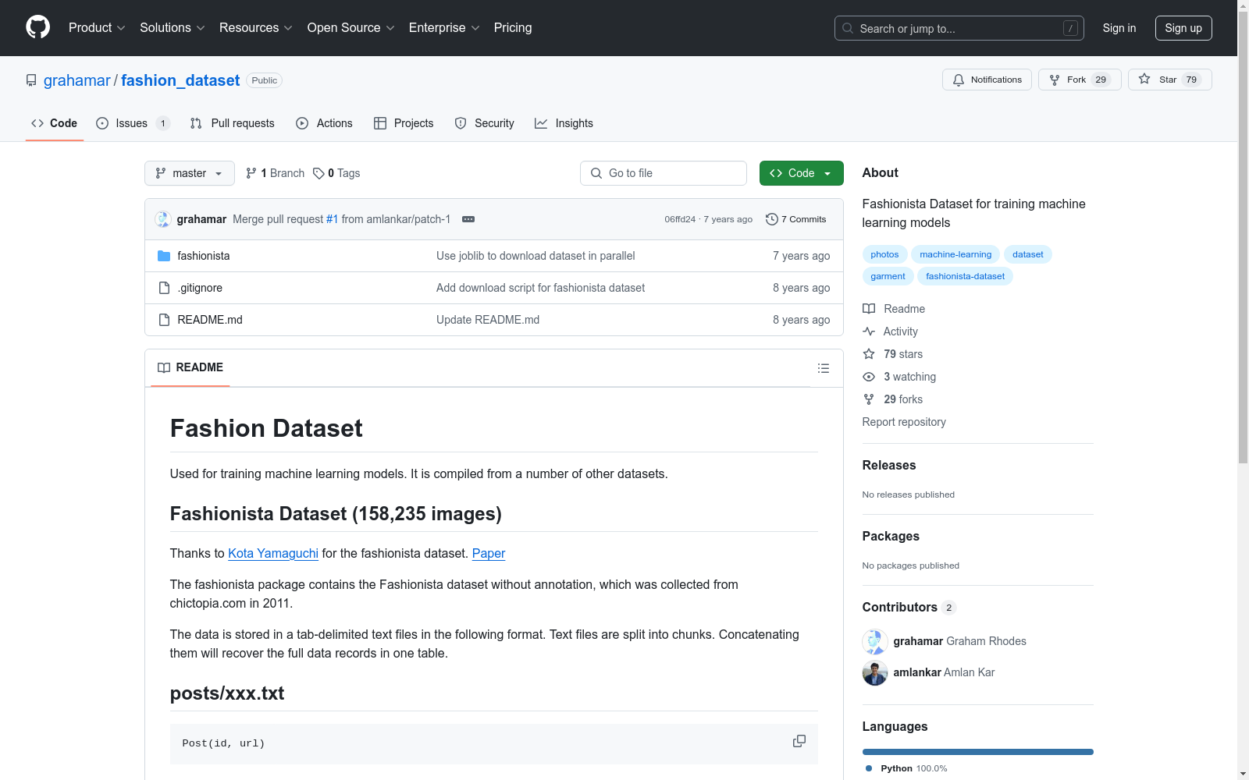
Task: Select the machine-learning topic tag
Action: coord(955,254)
